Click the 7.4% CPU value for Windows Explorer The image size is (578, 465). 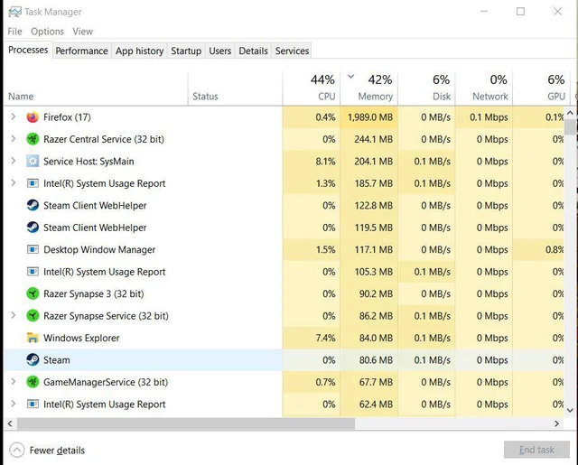click(x=325, y=338)
